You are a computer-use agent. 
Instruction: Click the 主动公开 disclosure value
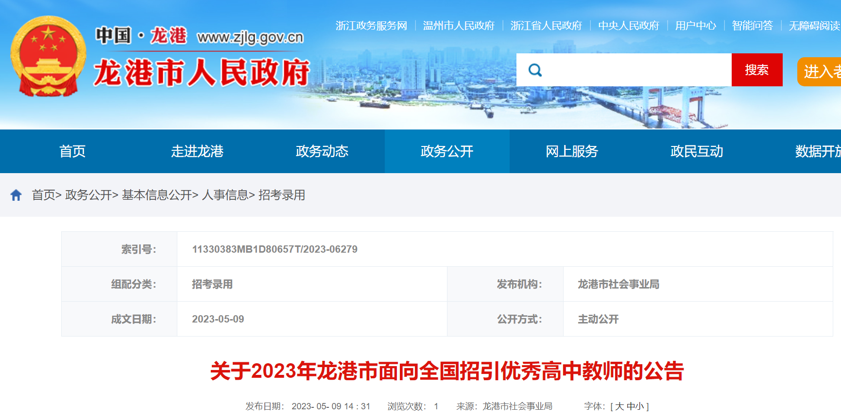[x=598, y=319]
